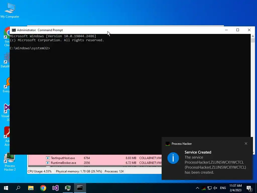The height and width of the screenshot is (193, 257).
Task: Click RuntimeBroker.exe process icon
Action: [48, 163]
